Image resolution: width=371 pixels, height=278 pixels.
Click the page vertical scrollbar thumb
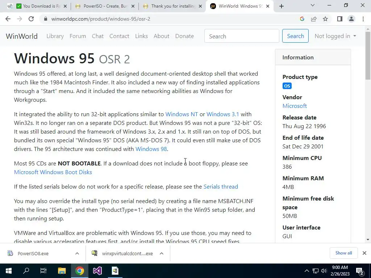pos(368,55)
